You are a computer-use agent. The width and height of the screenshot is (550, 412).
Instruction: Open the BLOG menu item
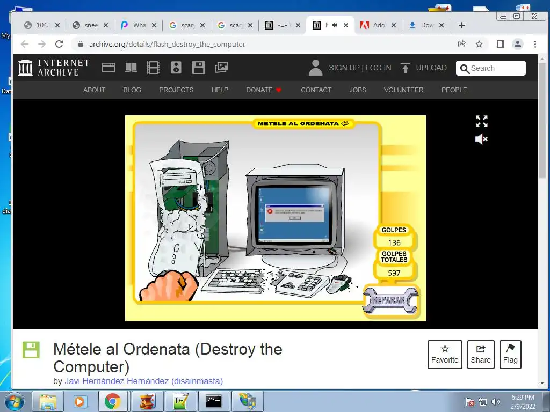pos(132,90)
